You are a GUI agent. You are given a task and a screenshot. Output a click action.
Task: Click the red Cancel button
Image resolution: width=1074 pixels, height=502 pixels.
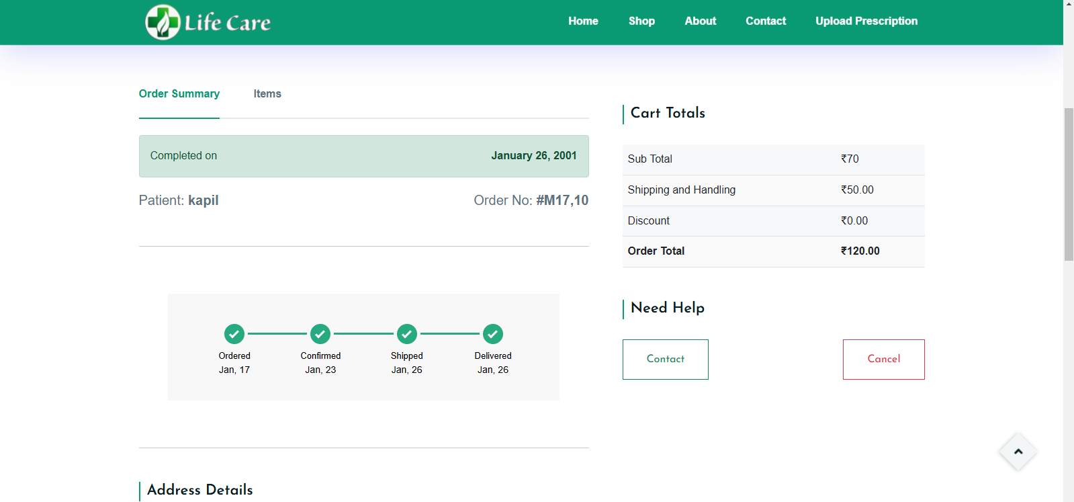pos(883,359)
